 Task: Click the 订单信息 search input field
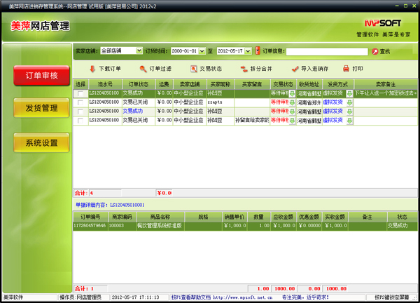click(x=327, y=51)
